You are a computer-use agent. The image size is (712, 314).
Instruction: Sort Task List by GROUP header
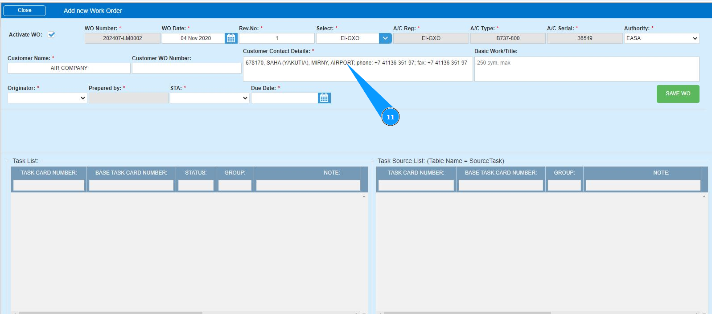click(235, 173)
